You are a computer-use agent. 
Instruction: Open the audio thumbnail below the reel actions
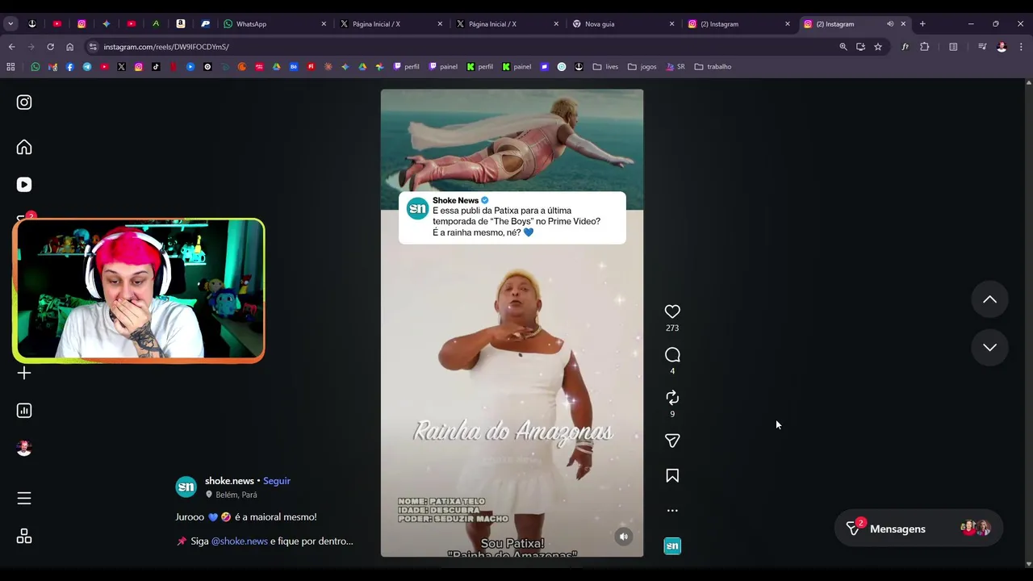(x=672, y=546)
